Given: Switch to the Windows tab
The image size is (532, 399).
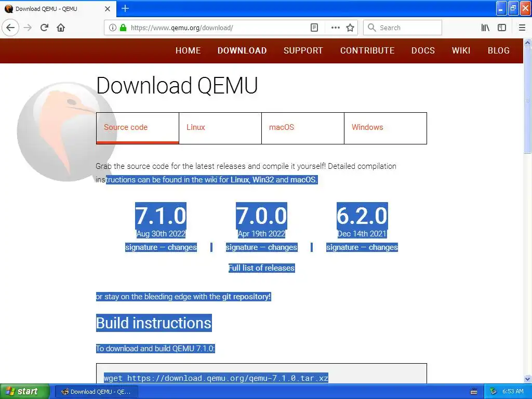Looking at the screenshot, I should coord(385,128).
